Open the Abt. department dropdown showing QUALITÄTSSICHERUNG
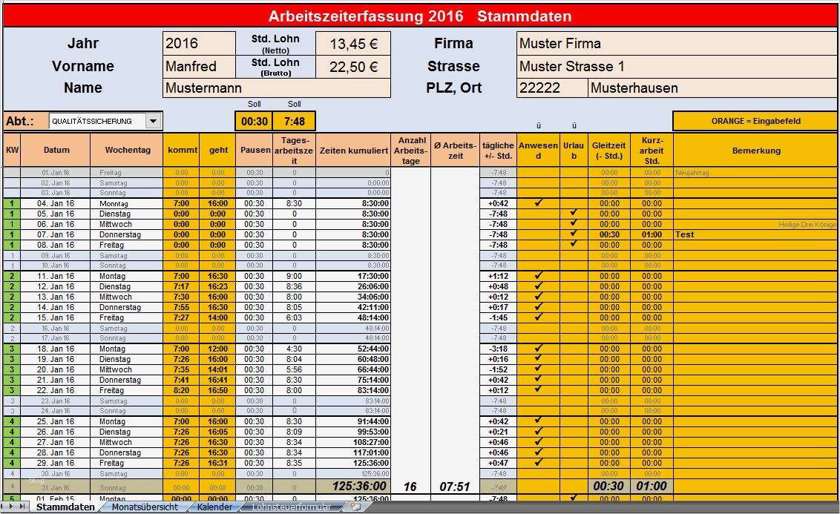 tap(154, 120)
